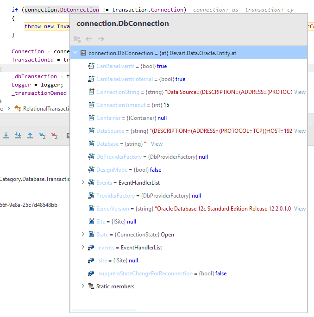This screenshot has width=314, height=317.
Task: Open View link for ServerVersion value
Action: coord(300,209)
